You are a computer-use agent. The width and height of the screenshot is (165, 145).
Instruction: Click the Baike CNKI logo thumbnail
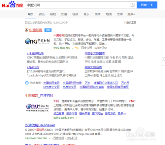click(x=37, y=108)
